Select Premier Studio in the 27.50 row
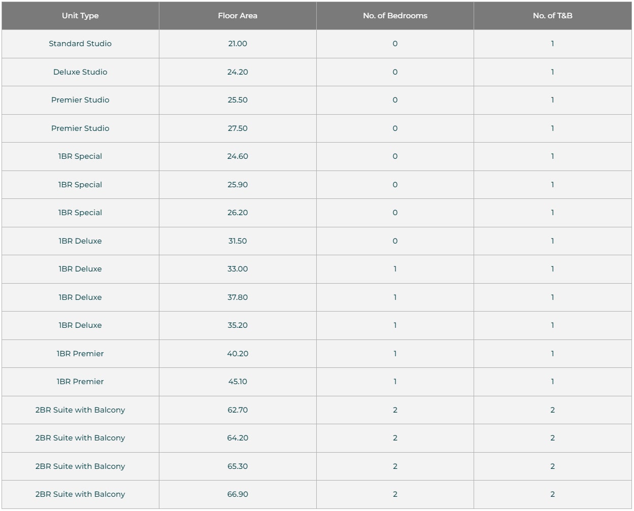 click(80, 128)
